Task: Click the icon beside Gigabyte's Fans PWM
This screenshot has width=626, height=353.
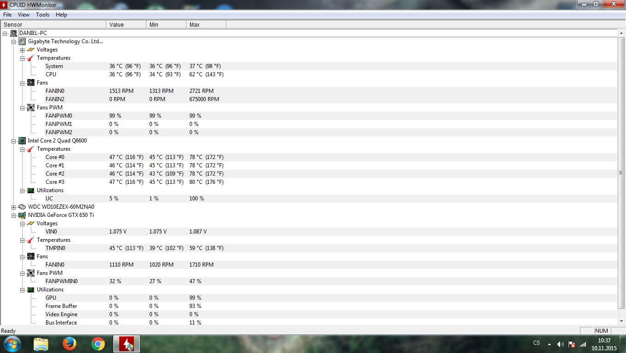Action: coord(31,108)
